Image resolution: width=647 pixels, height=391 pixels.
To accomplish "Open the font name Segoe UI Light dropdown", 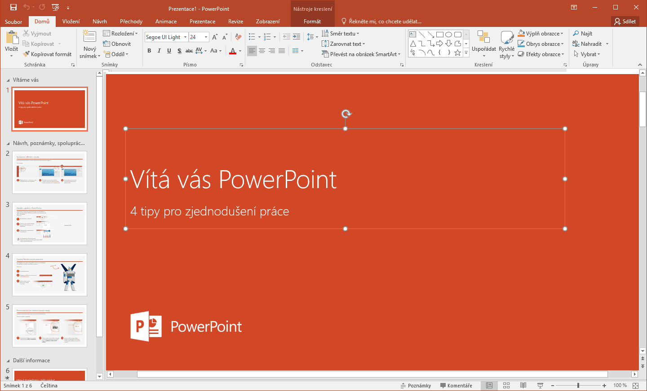I will pyautogui.click(x=185, y=37).
